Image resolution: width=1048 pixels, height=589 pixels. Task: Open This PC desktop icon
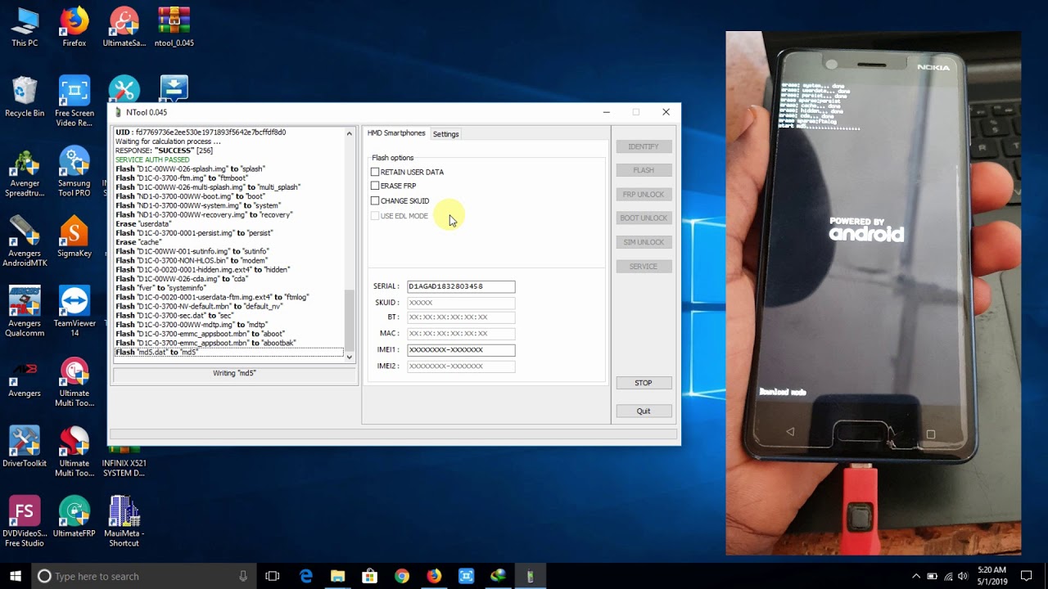click(25, 27)
